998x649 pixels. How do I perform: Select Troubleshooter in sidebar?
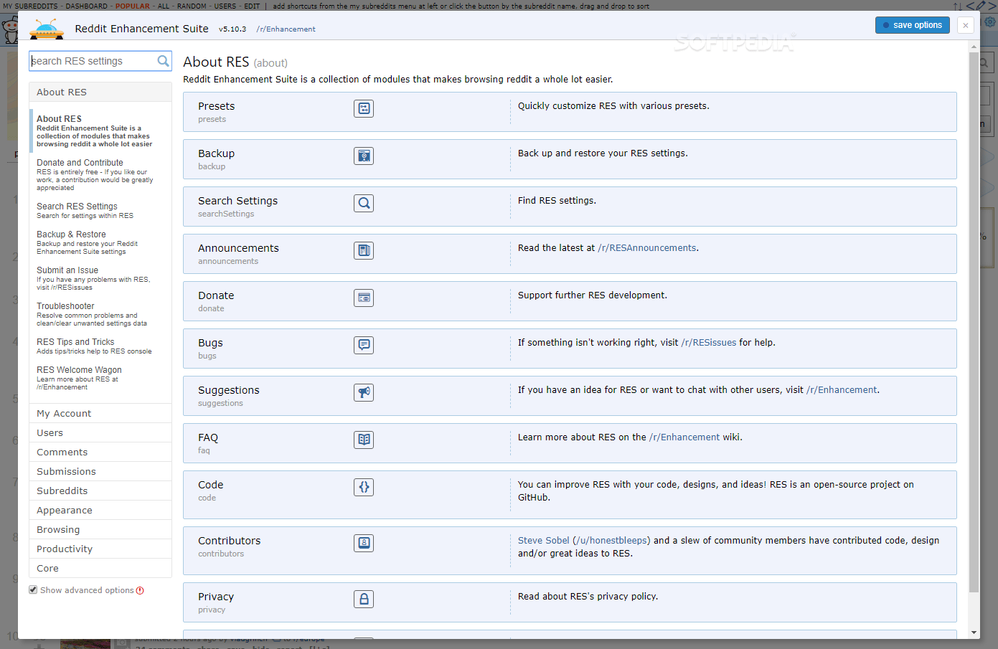[100, 314]
